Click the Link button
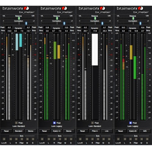The height and width of the screenshot is (152, 152). [107, 131]
